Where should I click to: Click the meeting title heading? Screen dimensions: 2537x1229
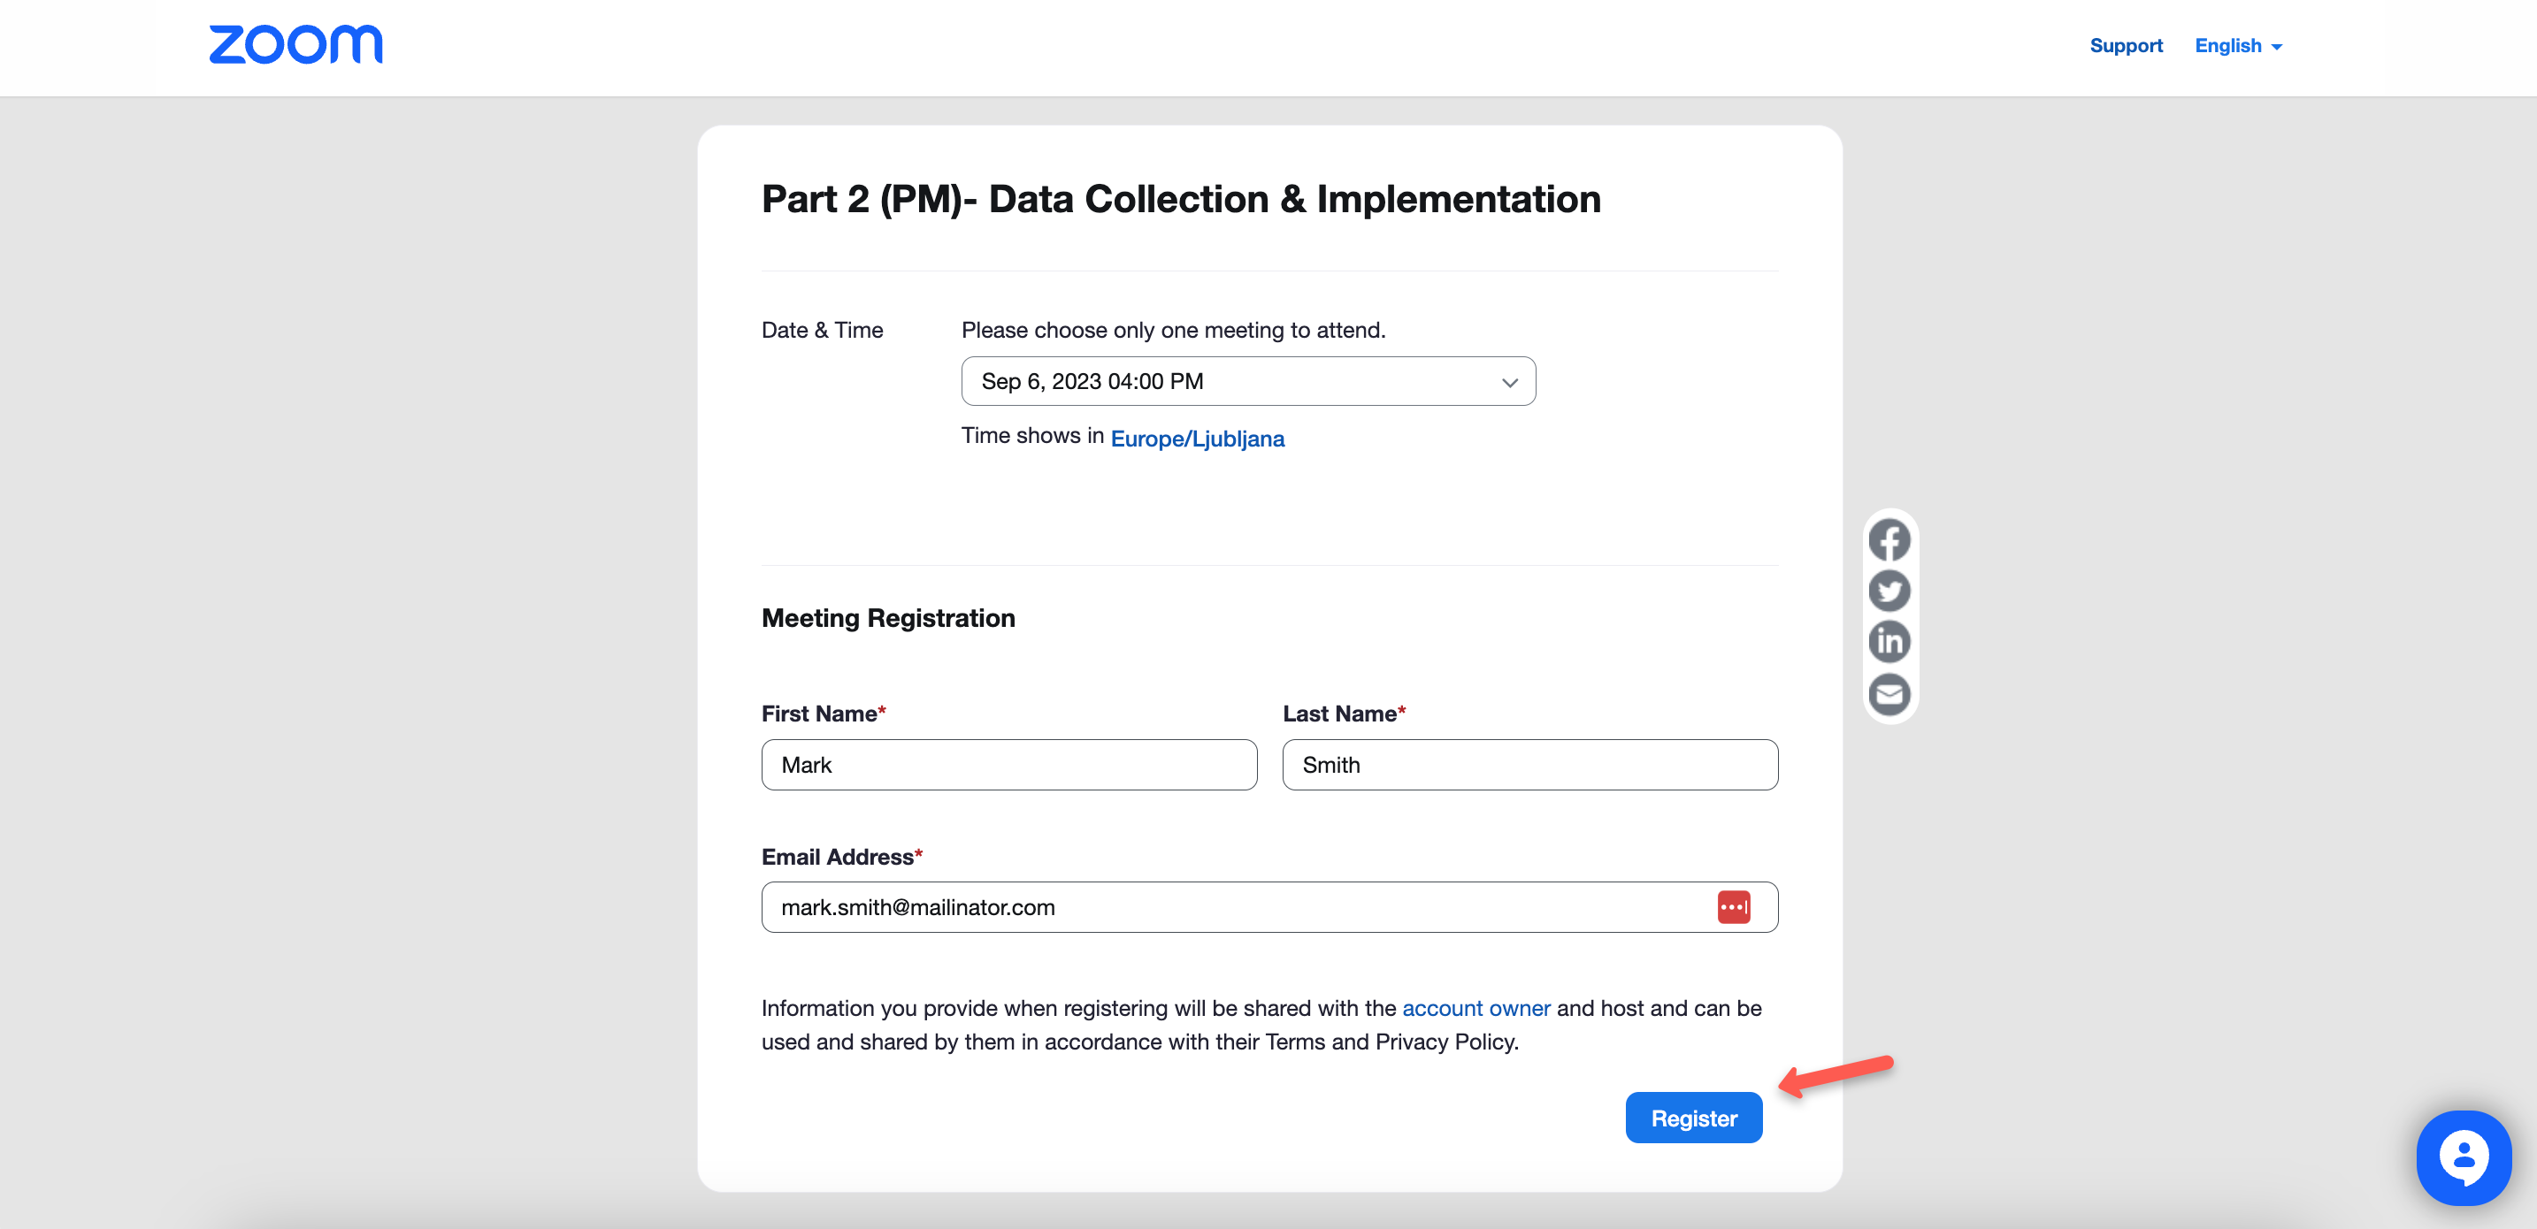click(1181, 199)
